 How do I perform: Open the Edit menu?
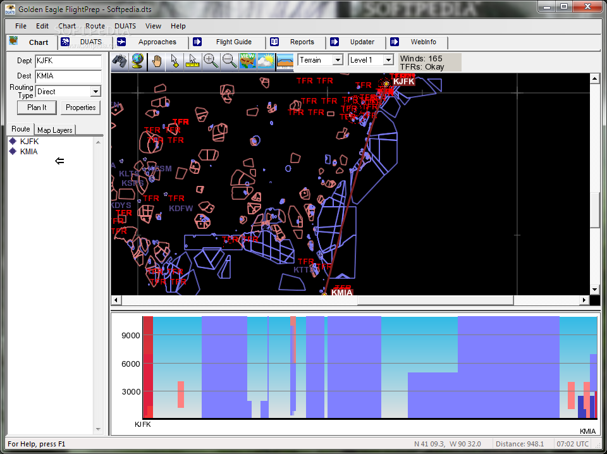click(x=42, y=26)
